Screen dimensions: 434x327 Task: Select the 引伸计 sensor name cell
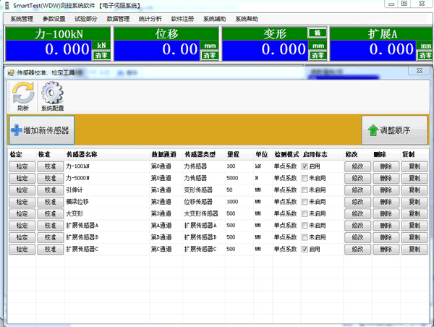point(107,190)
